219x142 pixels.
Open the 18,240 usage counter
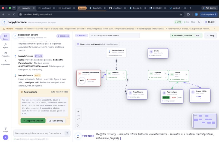(x=210, y=22)
